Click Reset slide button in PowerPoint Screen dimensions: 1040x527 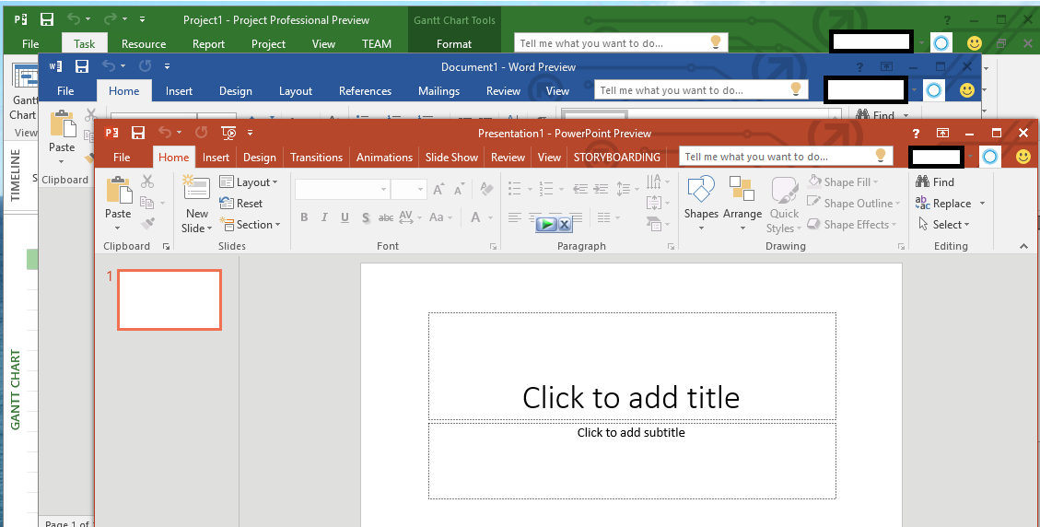click(x=240, y=203)
